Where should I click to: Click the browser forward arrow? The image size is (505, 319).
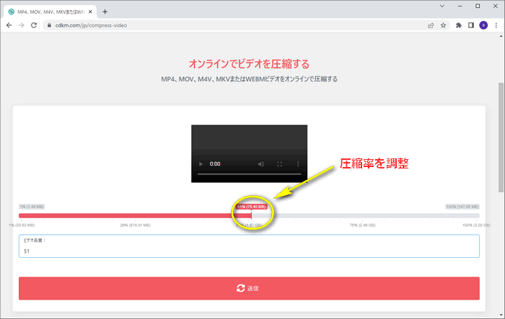click(x=20, y=24)
